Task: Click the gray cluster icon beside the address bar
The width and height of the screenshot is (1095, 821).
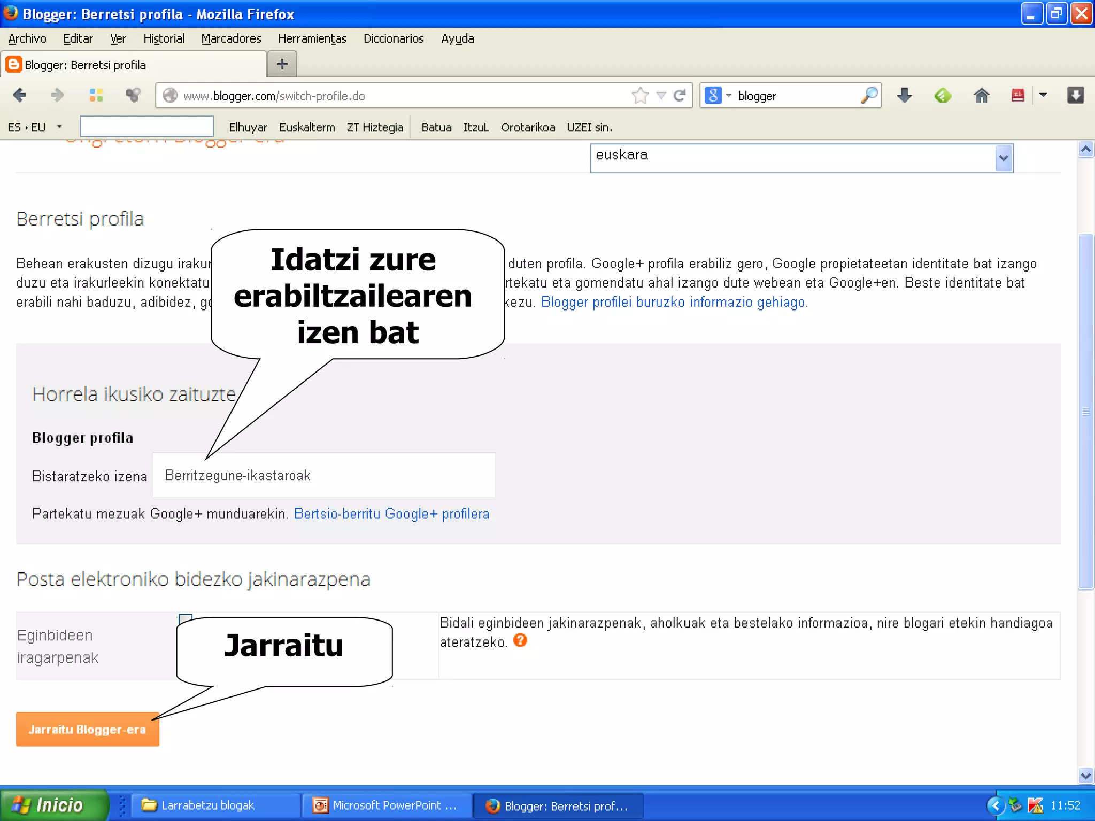Action: tap(133, 96)
